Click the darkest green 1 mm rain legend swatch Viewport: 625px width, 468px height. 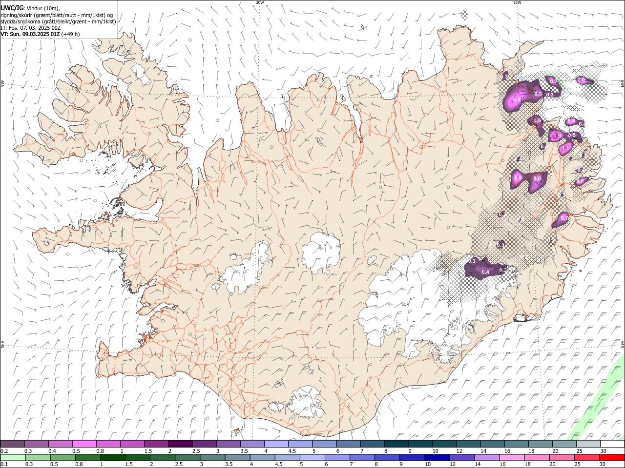[x=112, y=457]
